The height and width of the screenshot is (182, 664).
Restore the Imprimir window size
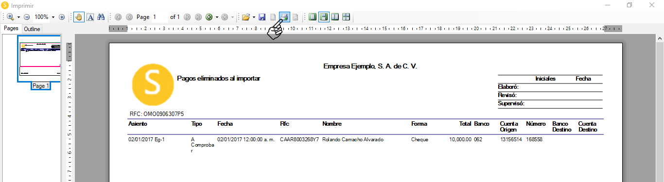point(629,5)
